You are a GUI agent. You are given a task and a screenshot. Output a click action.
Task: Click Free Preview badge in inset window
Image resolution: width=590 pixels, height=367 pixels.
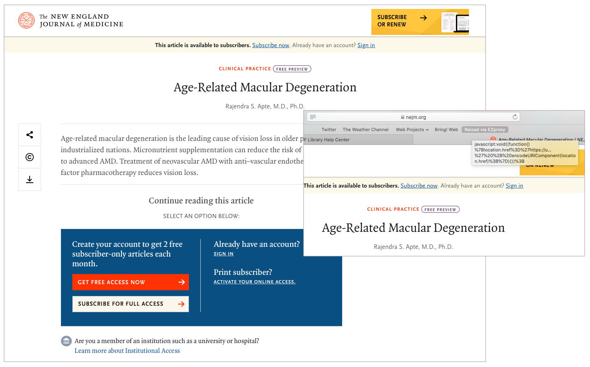[440, 209]
